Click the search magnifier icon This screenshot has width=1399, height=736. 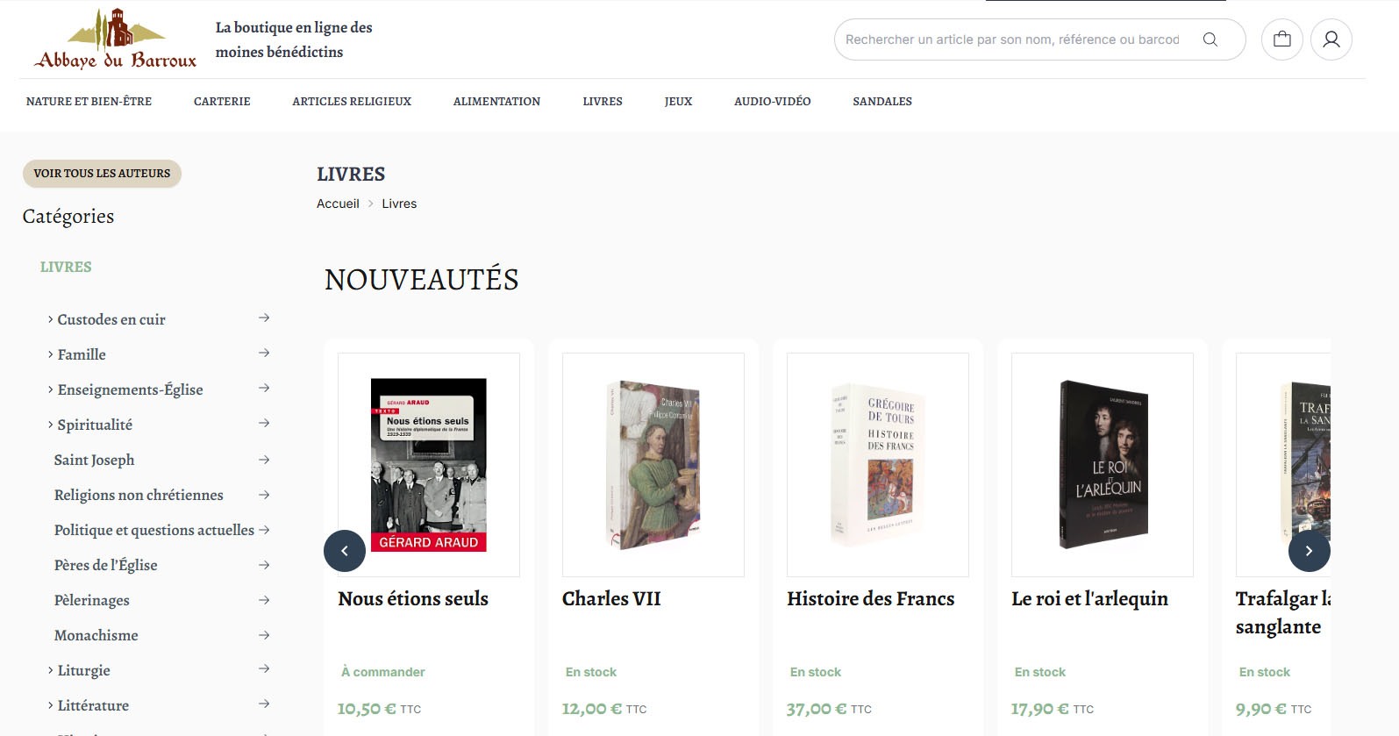[1210, 39]
